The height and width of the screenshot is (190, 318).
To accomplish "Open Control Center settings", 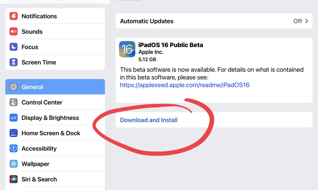I will [55, 102].
